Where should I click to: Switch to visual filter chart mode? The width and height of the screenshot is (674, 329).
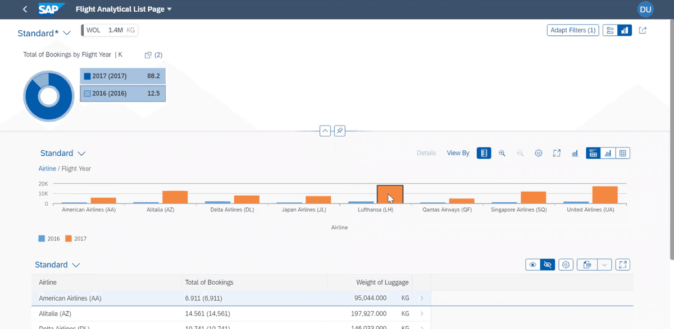tap(625, 30)
